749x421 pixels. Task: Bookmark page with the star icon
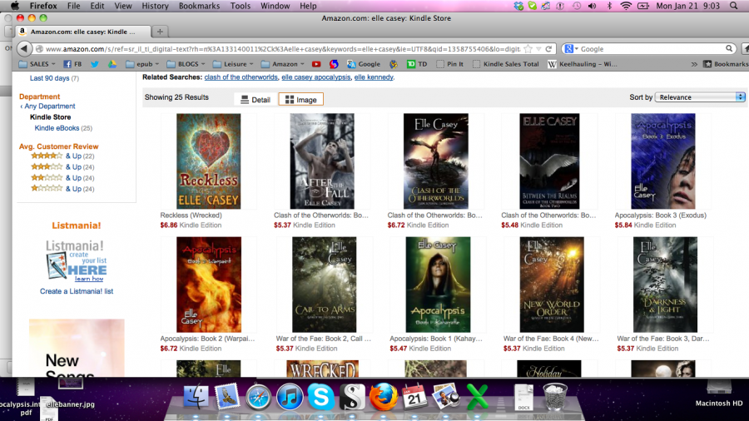(528, 49)
